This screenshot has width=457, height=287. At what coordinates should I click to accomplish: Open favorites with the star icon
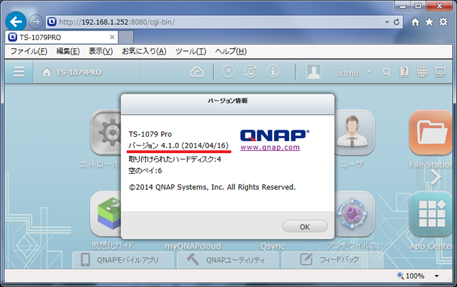click(429, 22)
